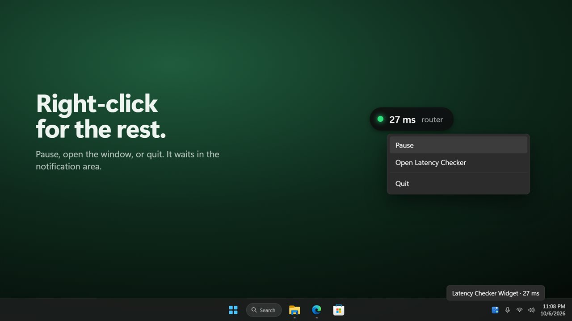The width and height of the screenshot is (572, 321).
Task: Open File Explorer from the taskbar
Action: coord(294,310)
